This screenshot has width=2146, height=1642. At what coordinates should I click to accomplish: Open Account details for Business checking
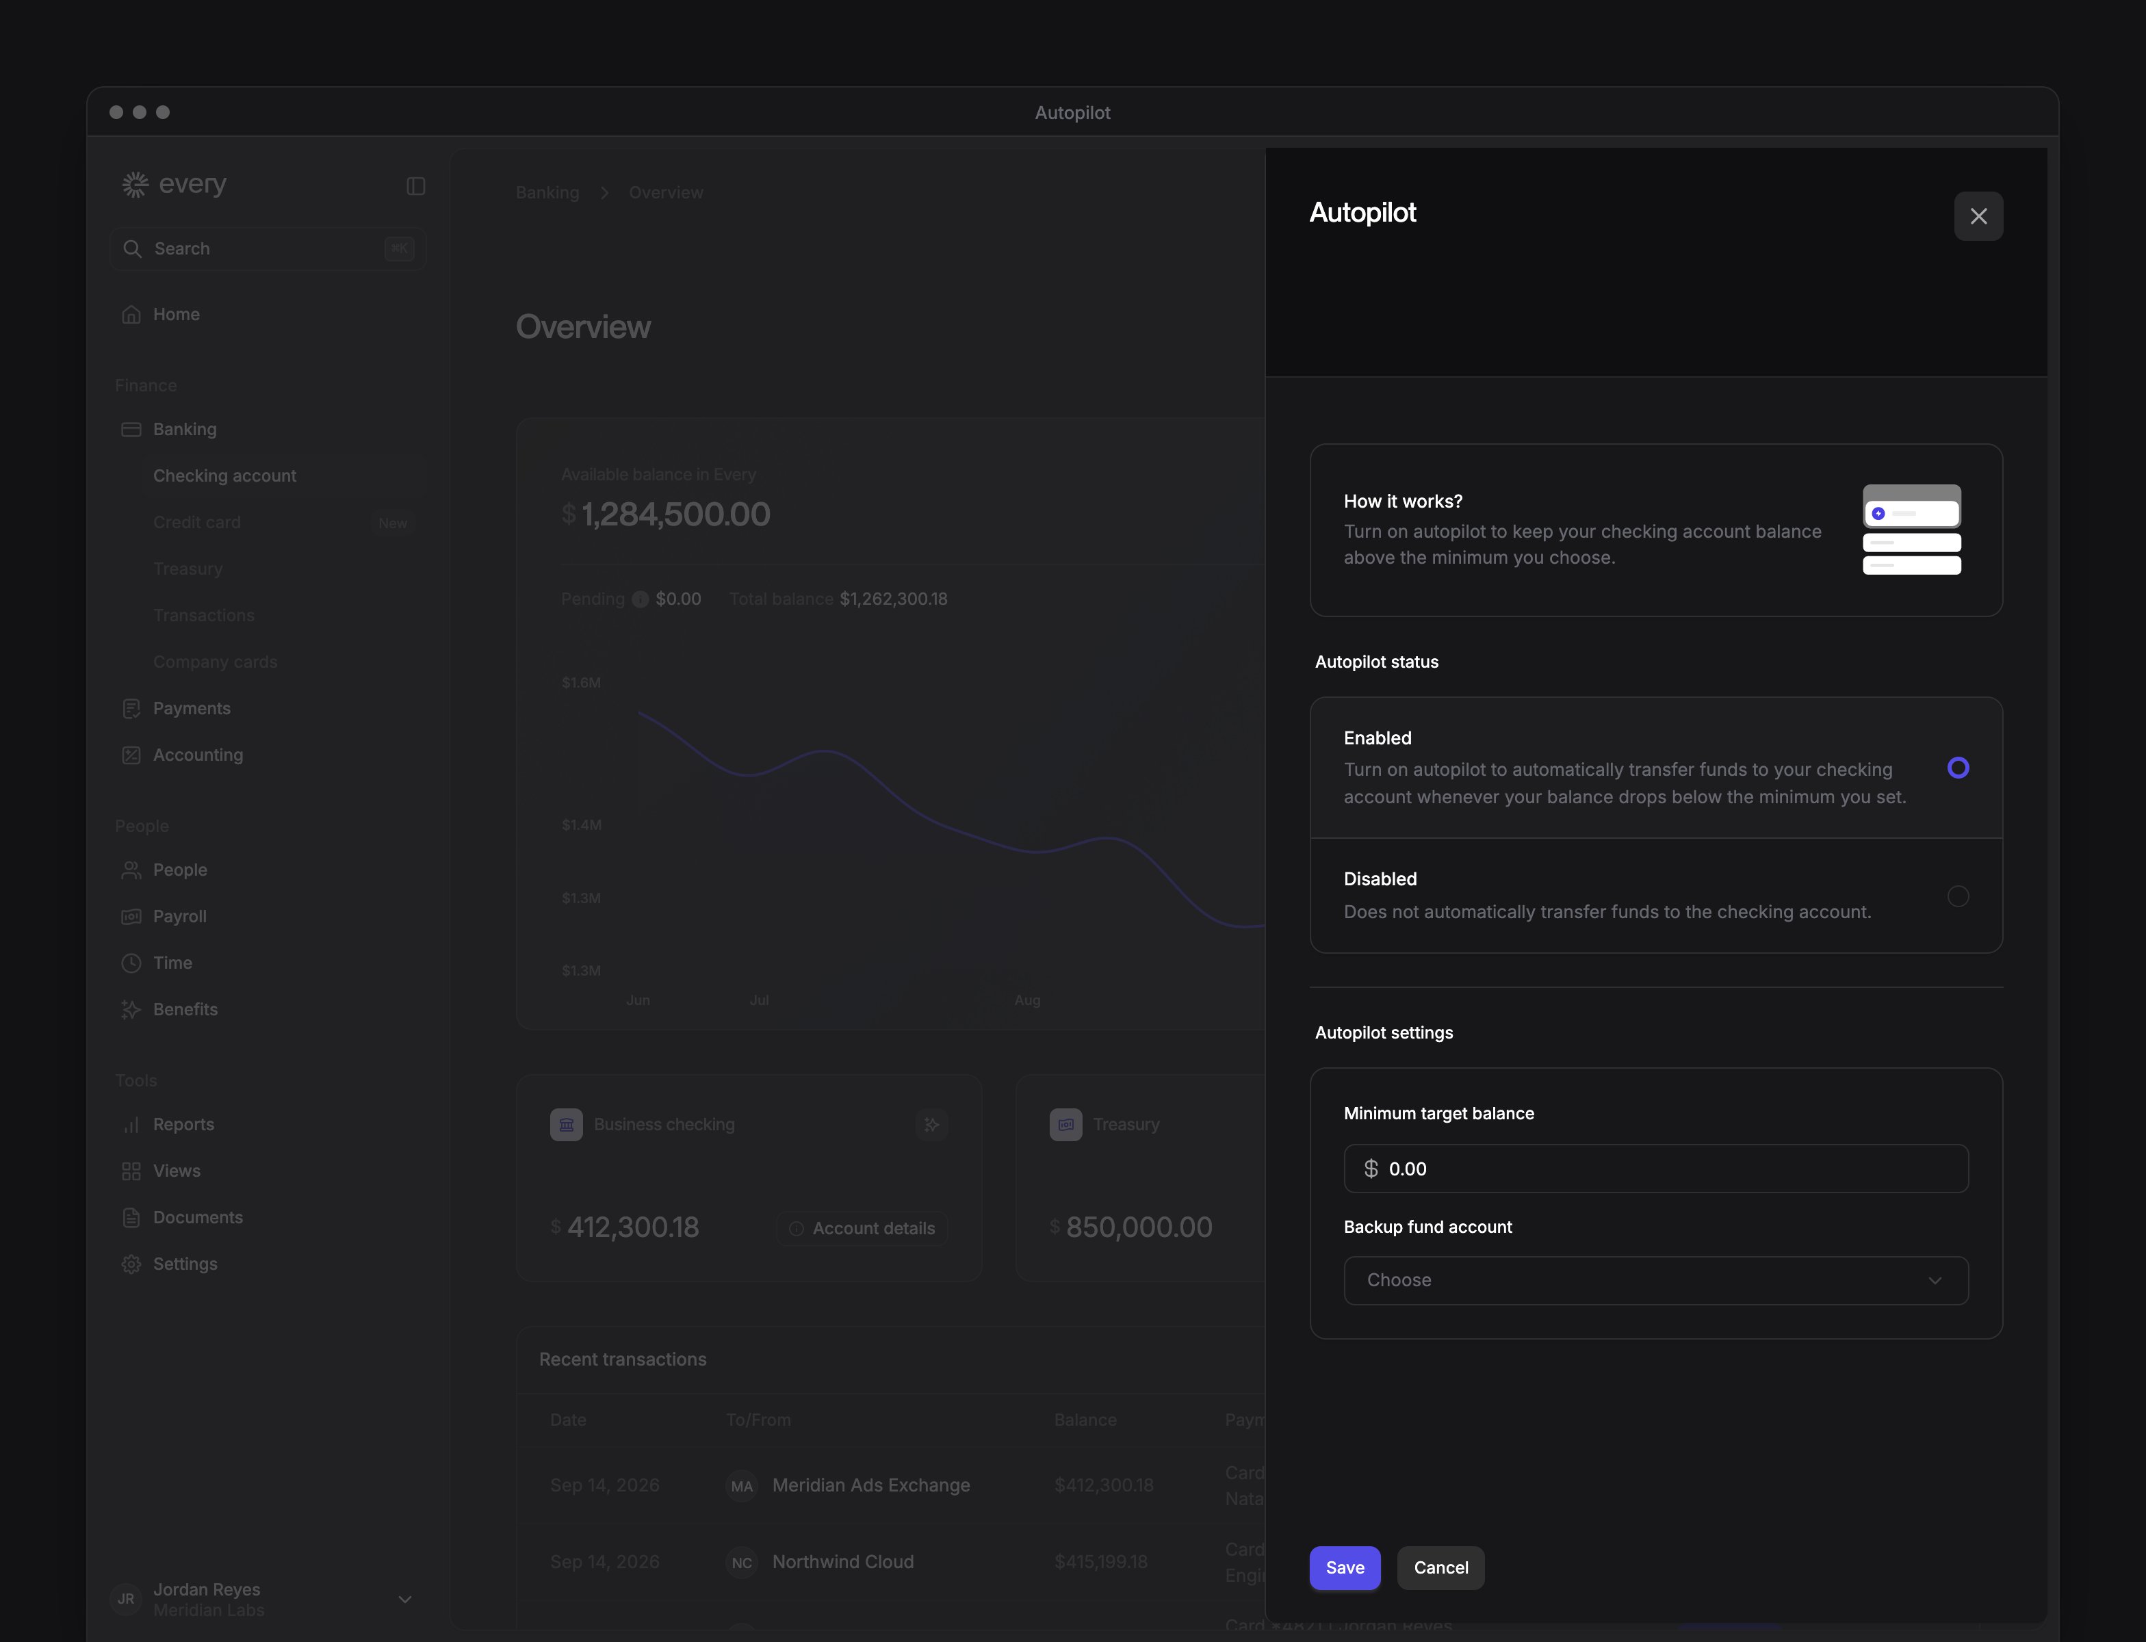[x=862, y=1229]
